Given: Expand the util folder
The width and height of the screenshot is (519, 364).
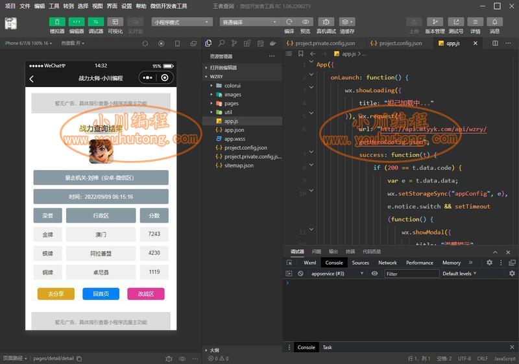Looking at the screenshot, I should coord(243,112).
